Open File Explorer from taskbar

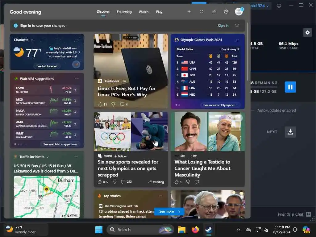click(181, 230)
